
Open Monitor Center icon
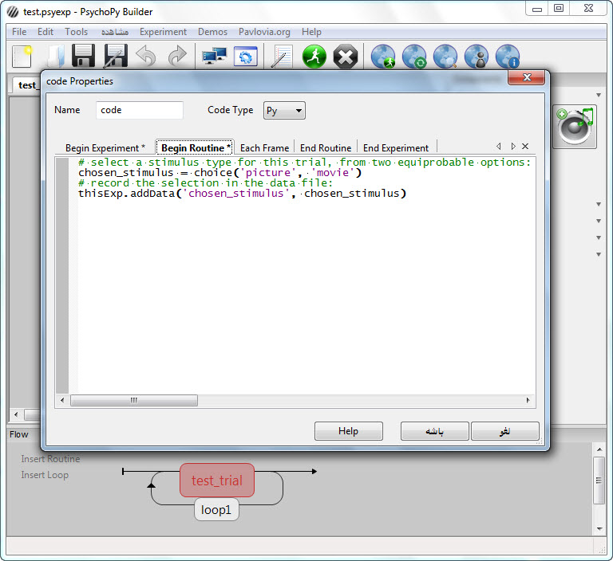pyautogui.click(x=214, y=57)
